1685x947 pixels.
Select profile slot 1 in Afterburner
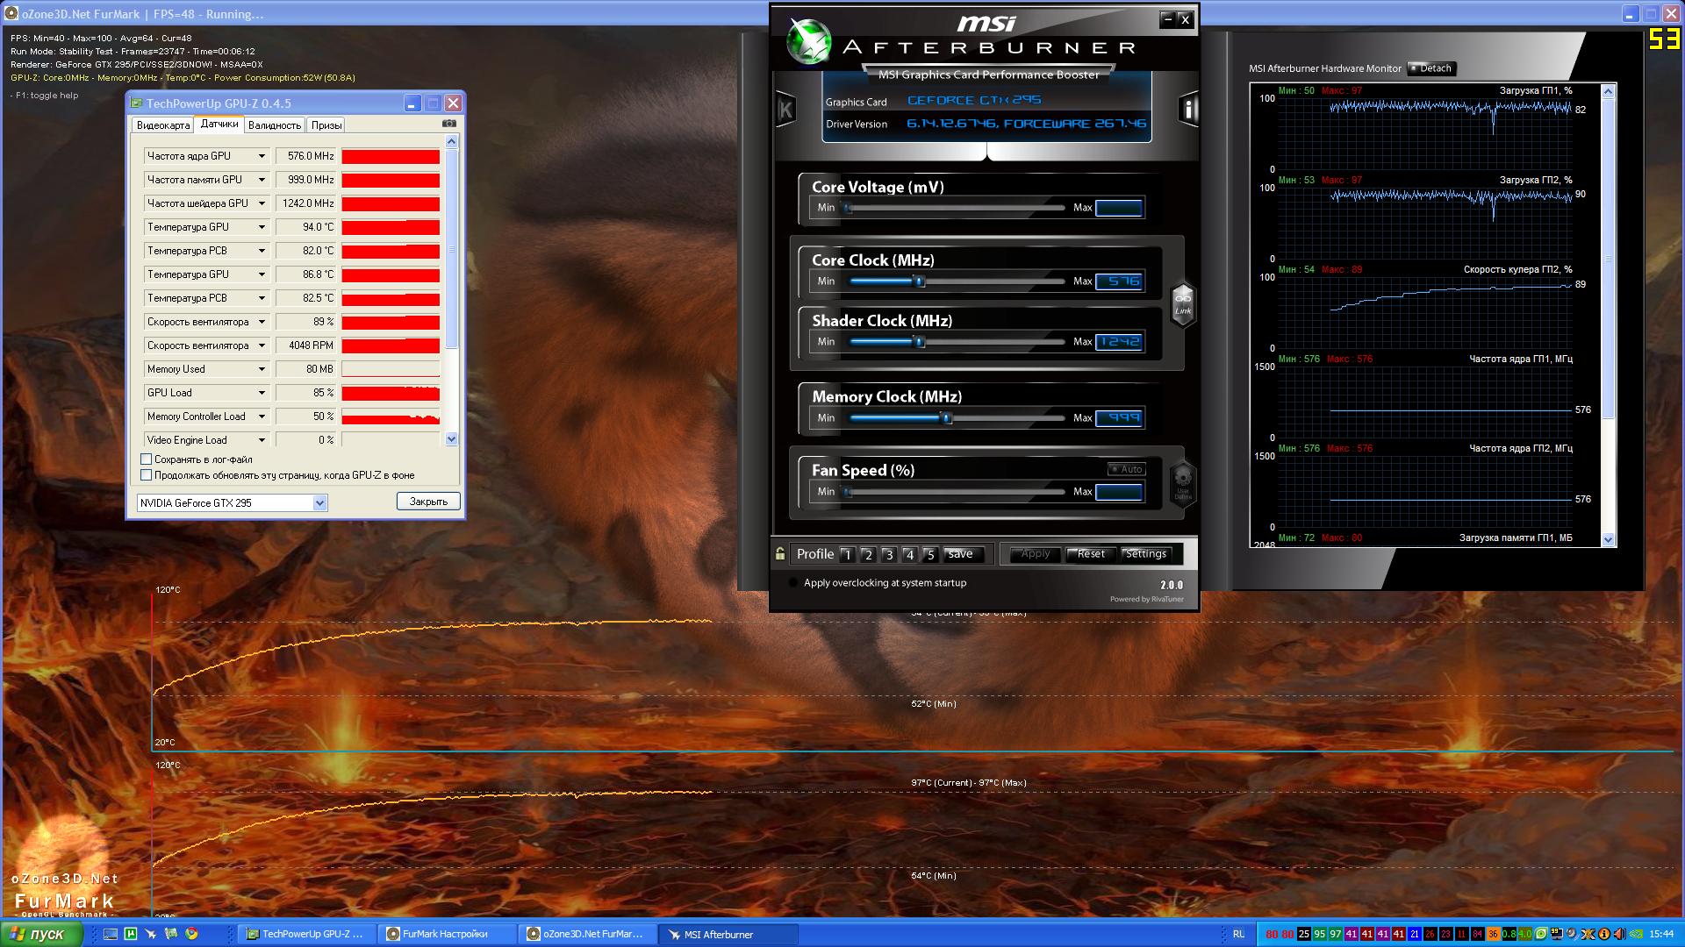pyautogui.click(x=847, y=554)
